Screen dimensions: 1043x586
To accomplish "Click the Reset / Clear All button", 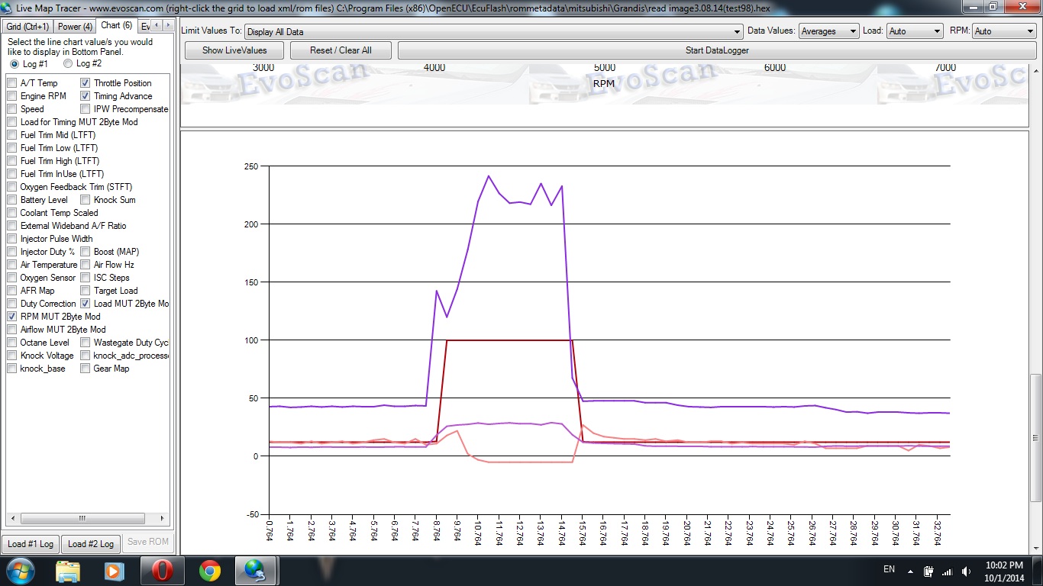I will [x=341, y=50].
